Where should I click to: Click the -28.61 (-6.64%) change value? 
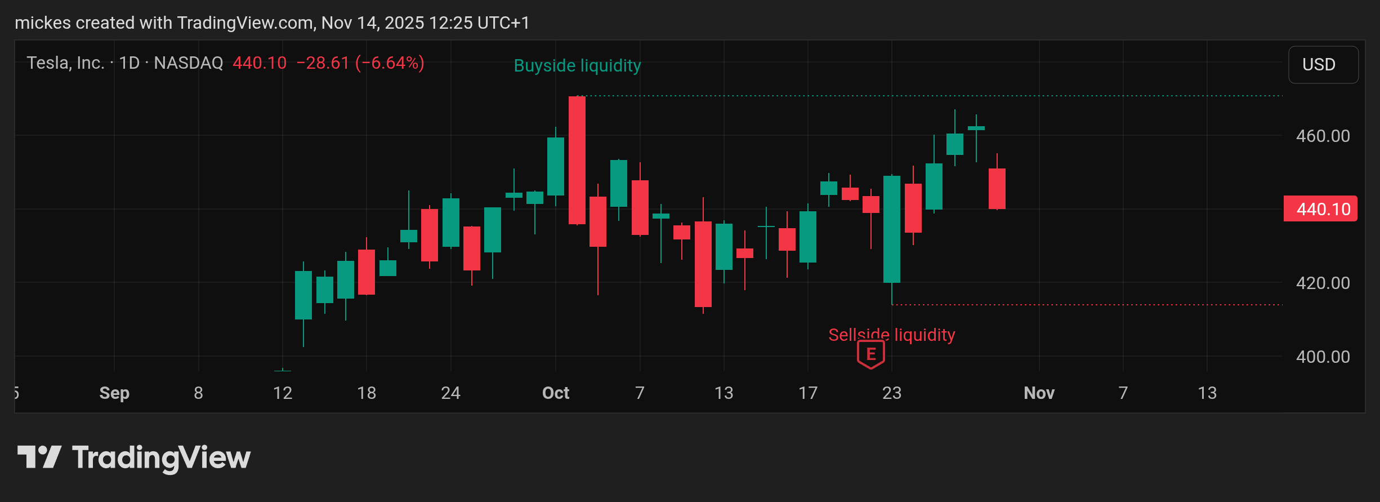[360, 63]
